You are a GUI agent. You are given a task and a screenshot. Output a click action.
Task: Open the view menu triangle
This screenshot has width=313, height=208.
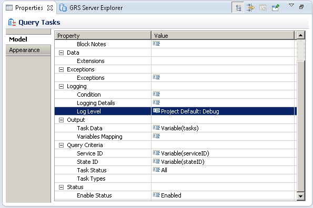pyautogui.click(x=291, y=5)
